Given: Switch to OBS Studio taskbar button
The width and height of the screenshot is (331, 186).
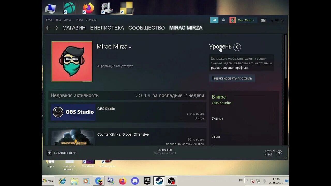Looking at the screenshot, I should point(171,181).
